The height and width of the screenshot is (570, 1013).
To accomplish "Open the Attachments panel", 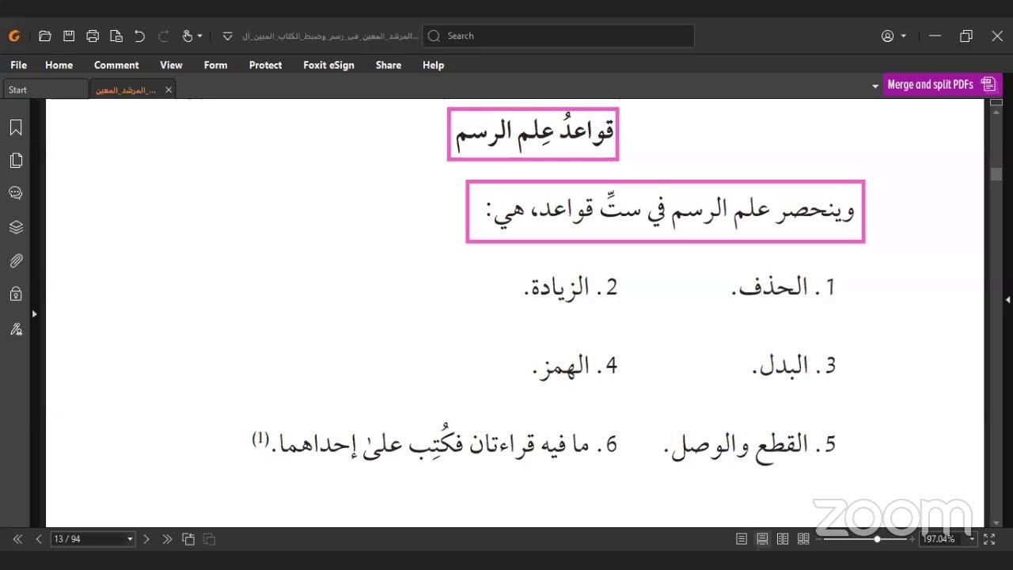I will coord(16,260).
